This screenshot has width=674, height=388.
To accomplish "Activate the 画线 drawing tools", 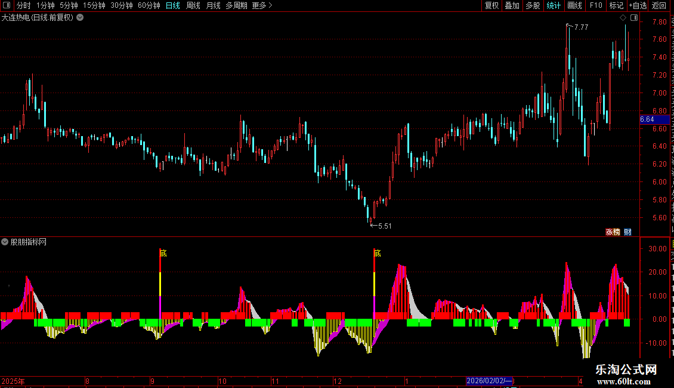I will (574, 5).
